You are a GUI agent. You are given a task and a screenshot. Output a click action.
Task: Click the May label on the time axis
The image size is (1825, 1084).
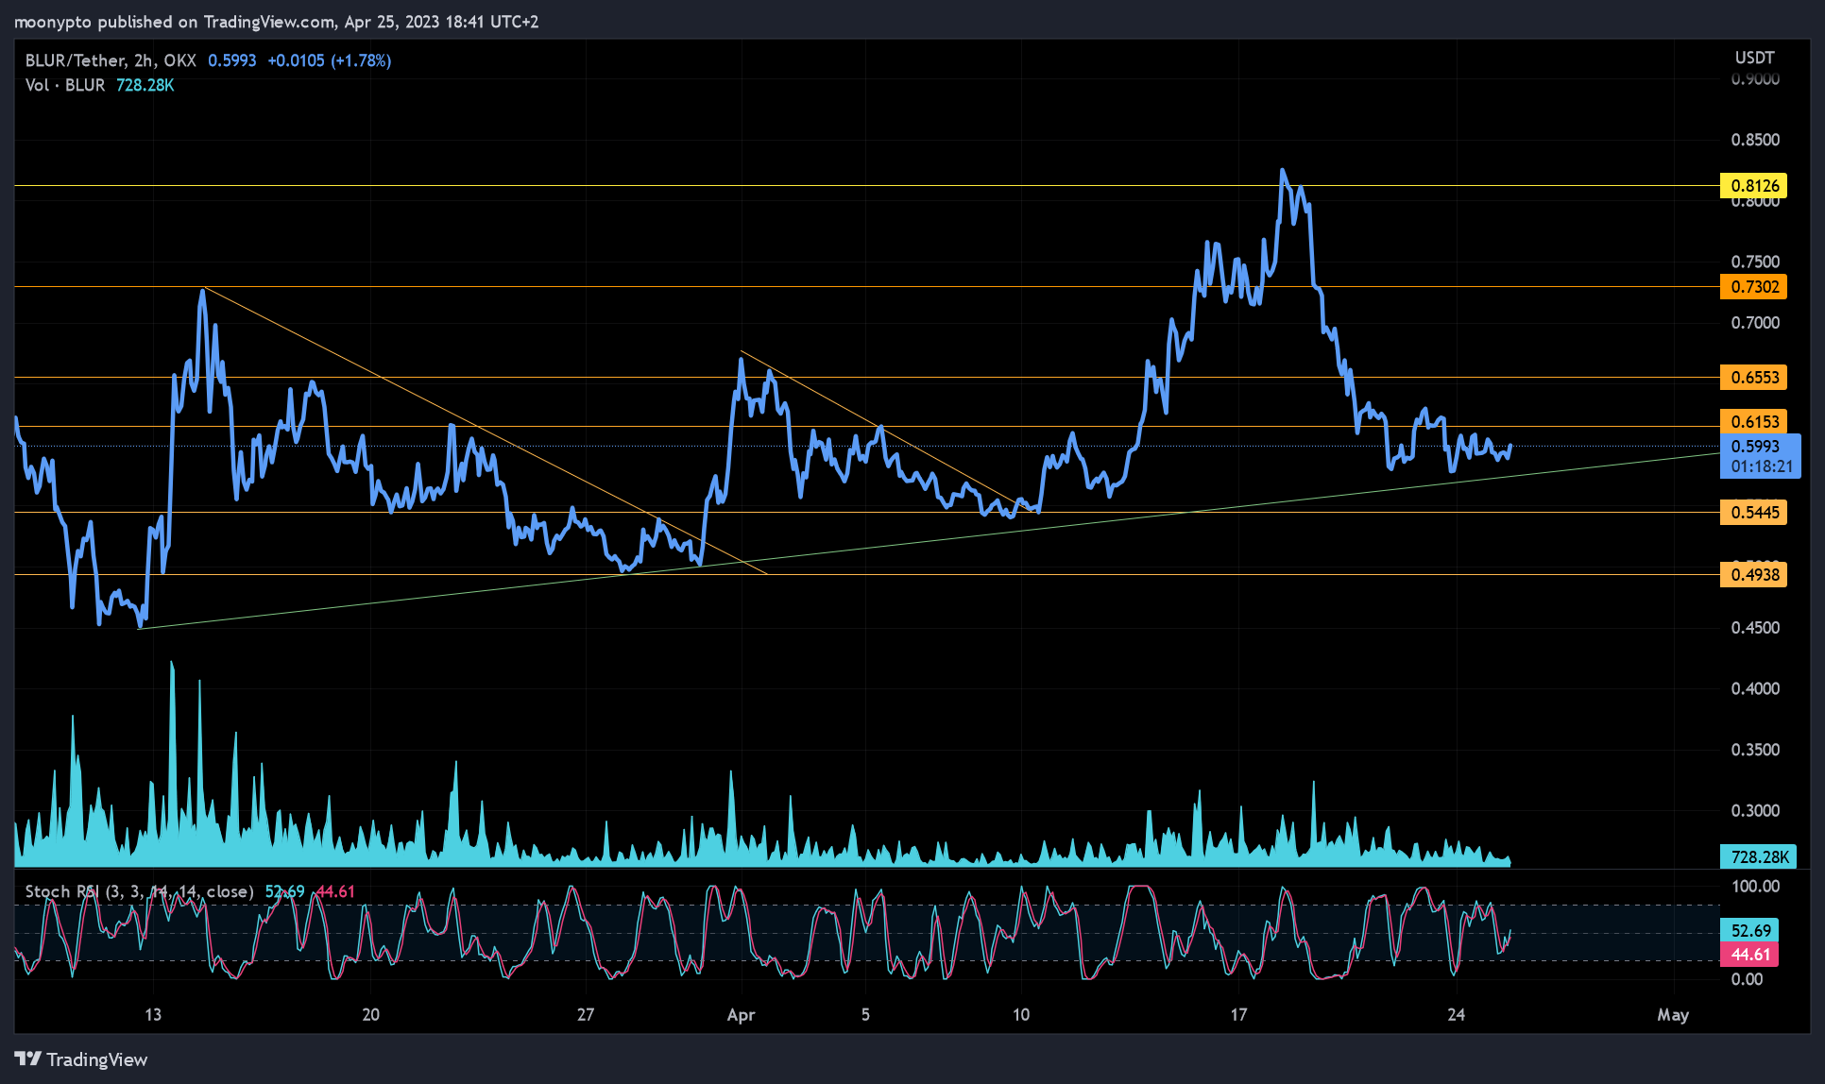click(1673, 1015)
